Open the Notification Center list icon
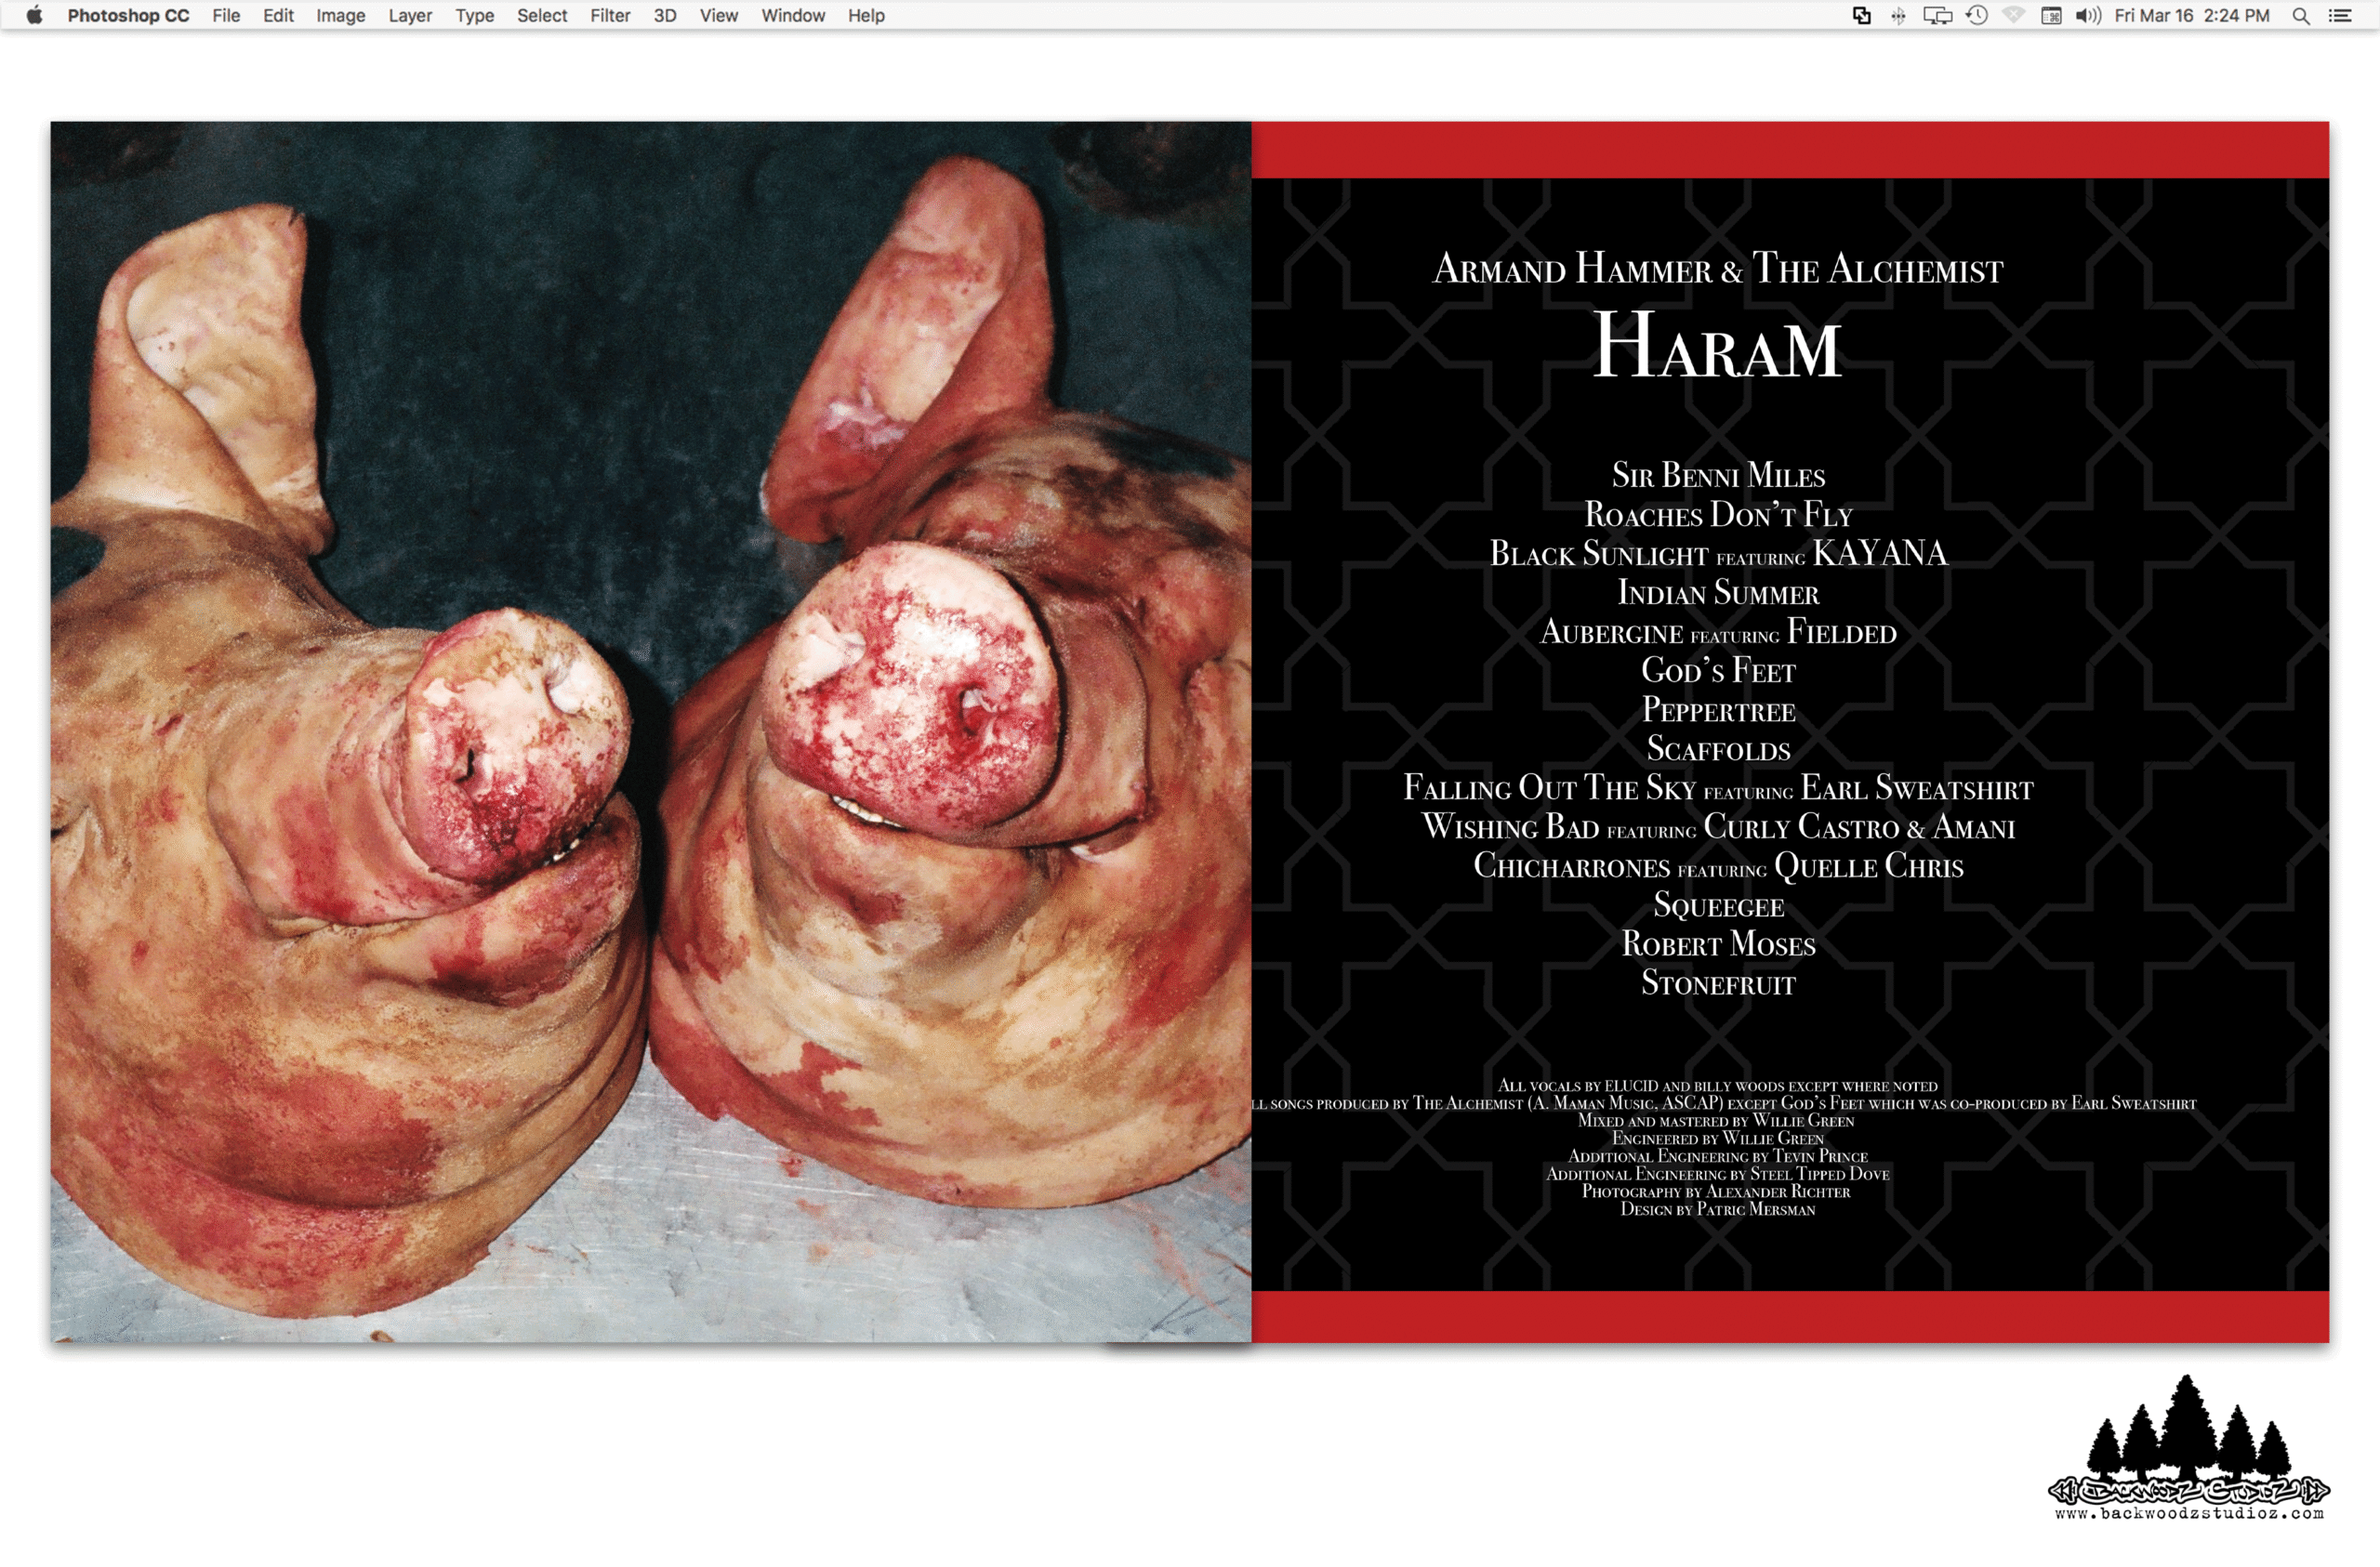The height and width of the screenshot is (1567, 2380). point(2341,15)
